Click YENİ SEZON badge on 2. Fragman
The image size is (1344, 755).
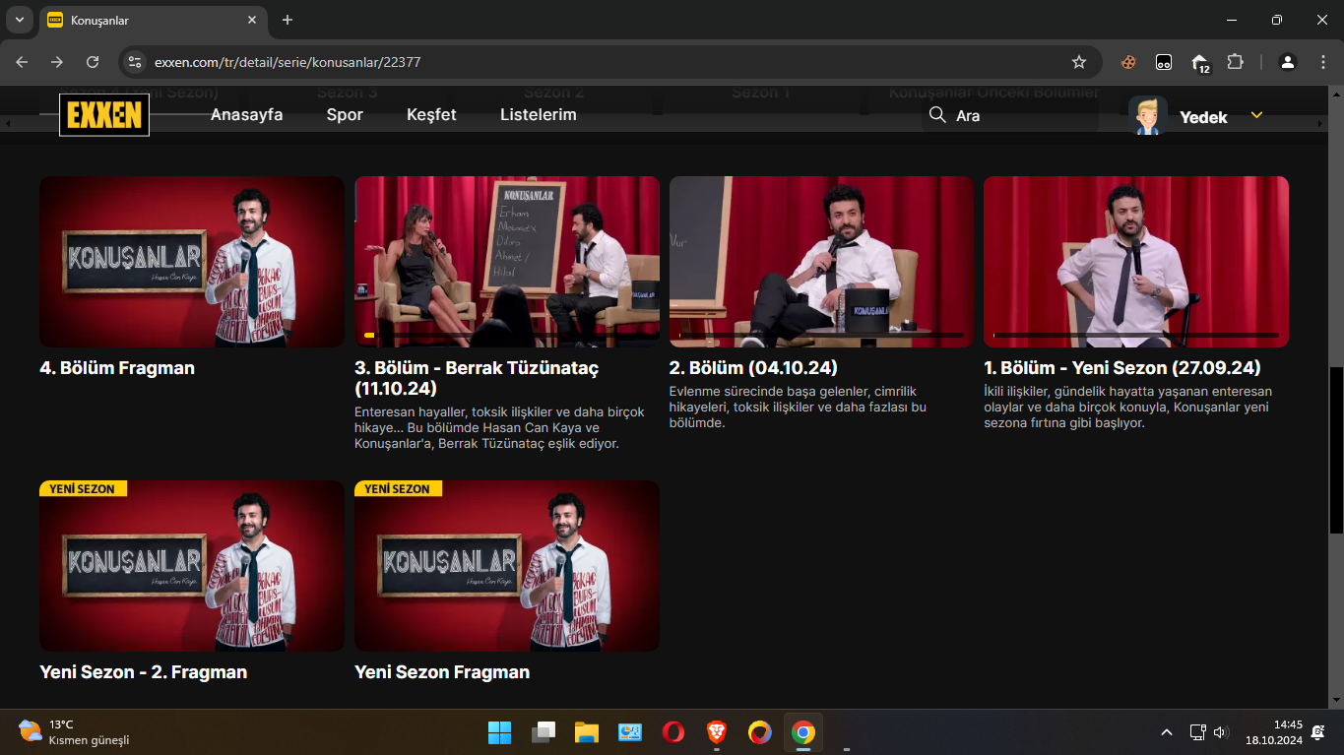point(83,488)
